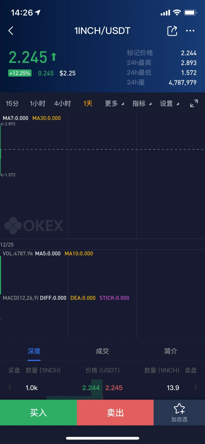Tap the back arrow icon
Viewport: 205px width, 444px height.
pyautogui.click(x=11, y=31)
